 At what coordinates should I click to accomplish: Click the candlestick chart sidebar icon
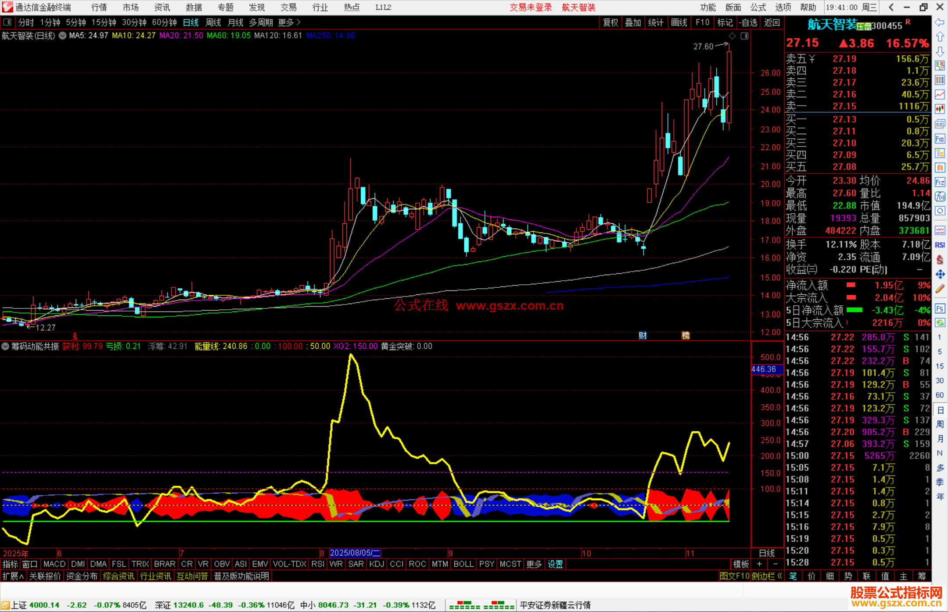pos(940,109)
